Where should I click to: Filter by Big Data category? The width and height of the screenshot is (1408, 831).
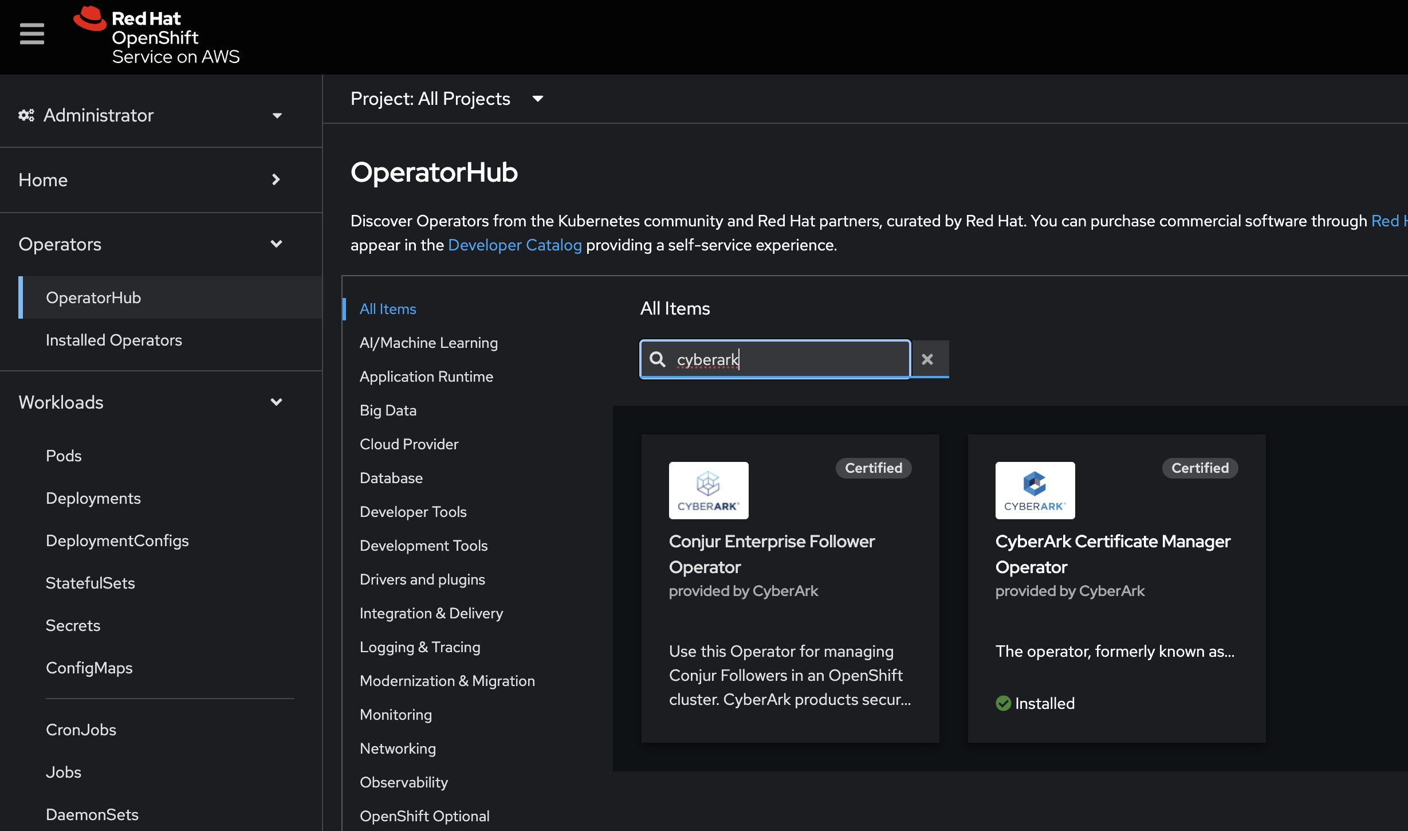pyautogui.click(x=388, y=410)
